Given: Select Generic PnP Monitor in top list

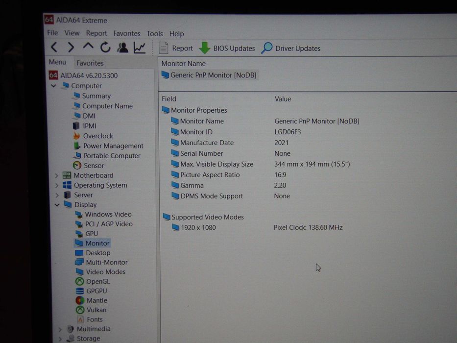Looking at the screenshot, I should click(209, 75).
